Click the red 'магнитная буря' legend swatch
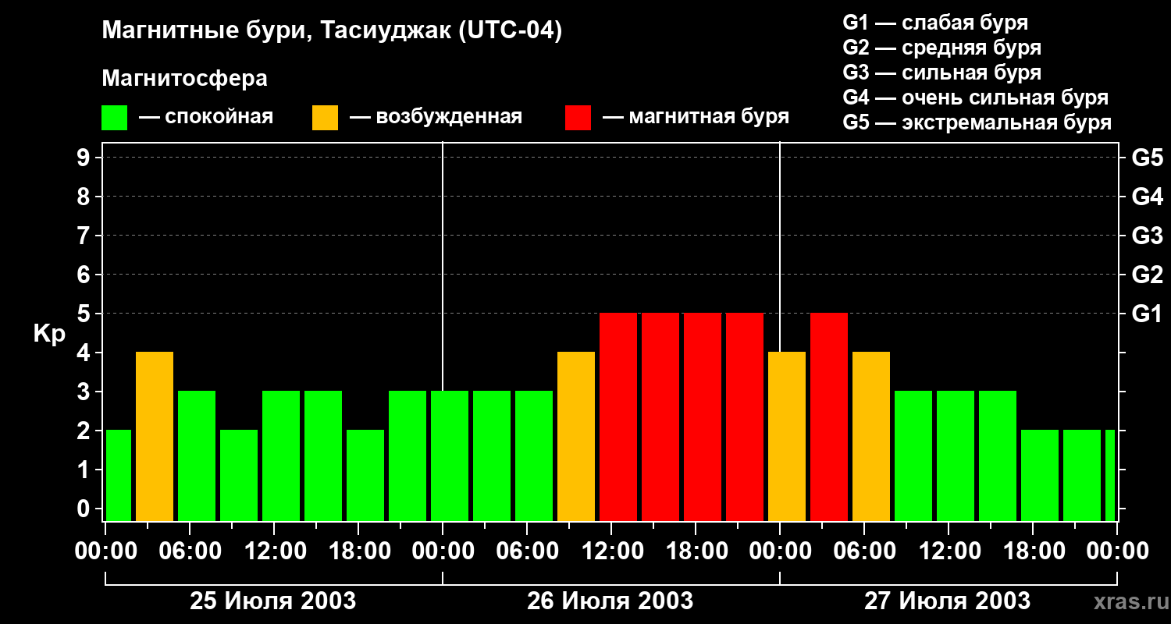 pyautogui.click(x=578, y=118)
